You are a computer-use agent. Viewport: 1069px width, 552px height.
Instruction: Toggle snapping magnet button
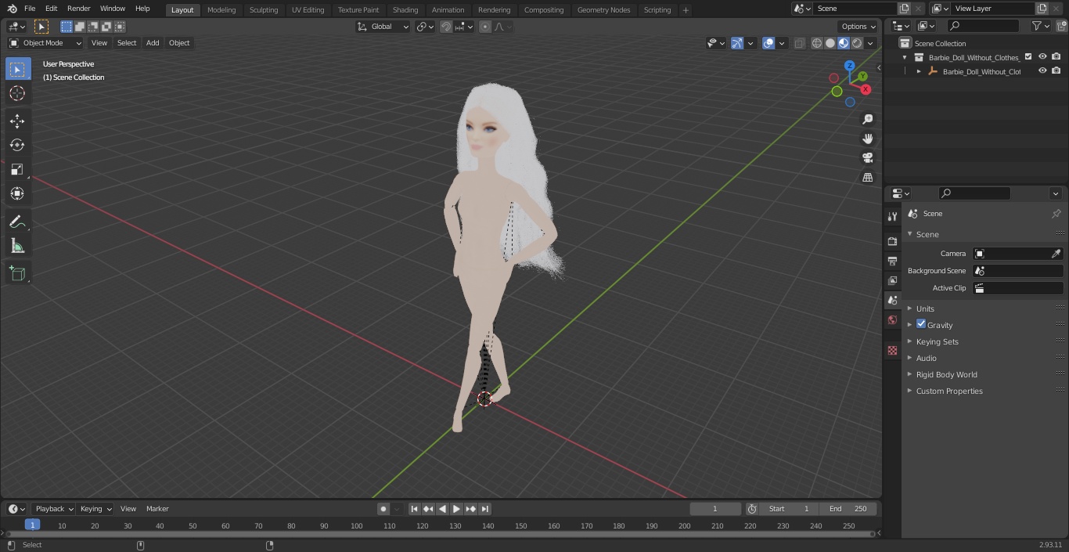446,27
